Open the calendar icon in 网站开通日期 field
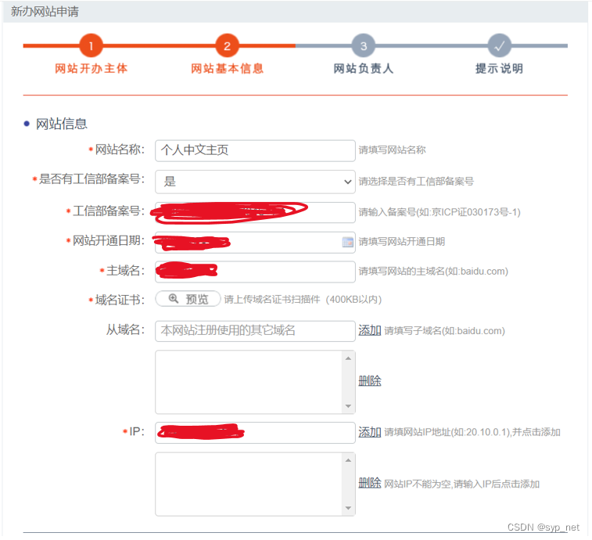 pyautogui.click(x=347, y=242)
